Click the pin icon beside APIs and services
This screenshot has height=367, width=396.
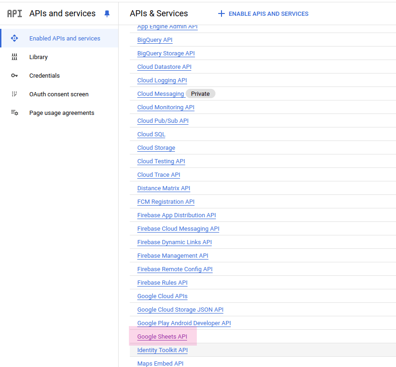point(107,13)
